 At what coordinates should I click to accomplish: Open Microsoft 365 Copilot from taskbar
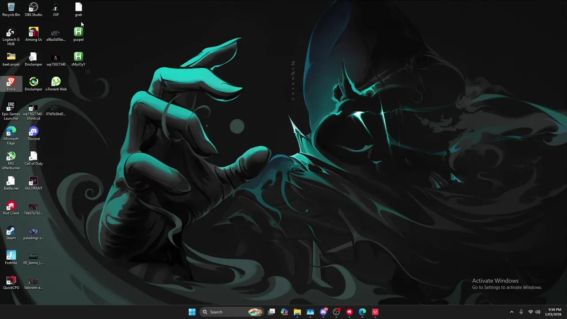point(284,312)
